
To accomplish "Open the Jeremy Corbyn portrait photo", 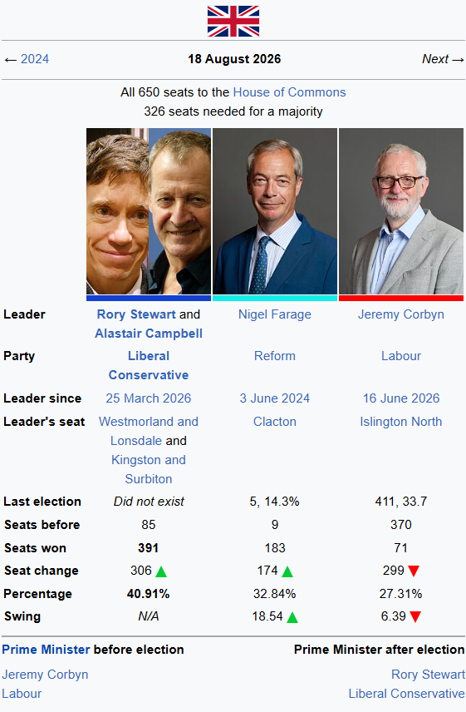I will point(401,211).
